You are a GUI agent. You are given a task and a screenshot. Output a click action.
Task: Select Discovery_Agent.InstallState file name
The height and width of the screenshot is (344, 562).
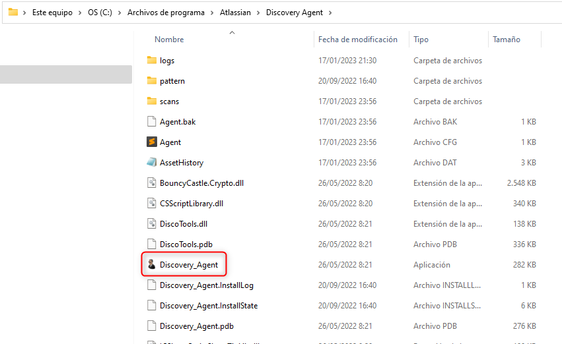coord(209,305)
